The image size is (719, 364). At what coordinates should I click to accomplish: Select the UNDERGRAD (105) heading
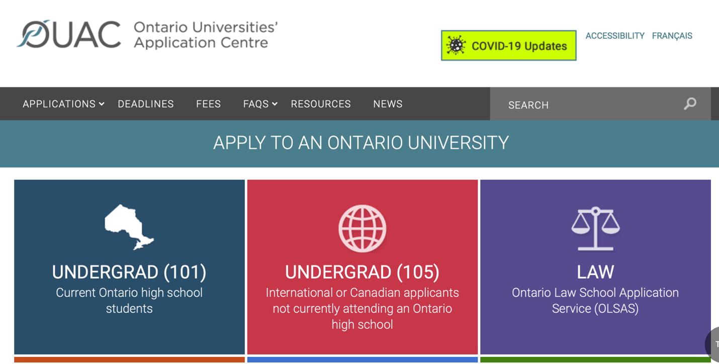pos(362,272)
